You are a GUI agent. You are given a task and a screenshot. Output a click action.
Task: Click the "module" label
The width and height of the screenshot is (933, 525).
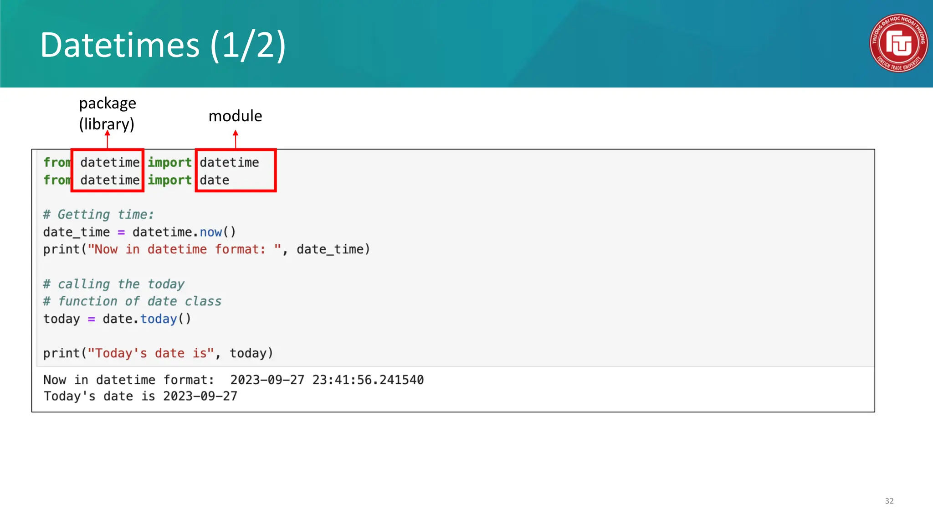click(x=235, y=116)
